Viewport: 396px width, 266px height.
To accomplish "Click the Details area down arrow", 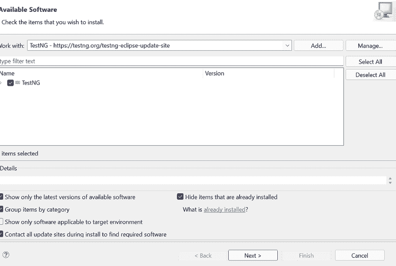I will tap(390, 182).
